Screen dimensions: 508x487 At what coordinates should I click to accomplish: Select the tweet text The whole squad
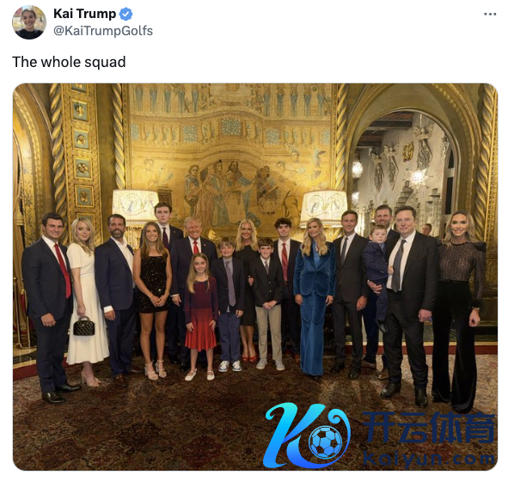tap(69, 62)
